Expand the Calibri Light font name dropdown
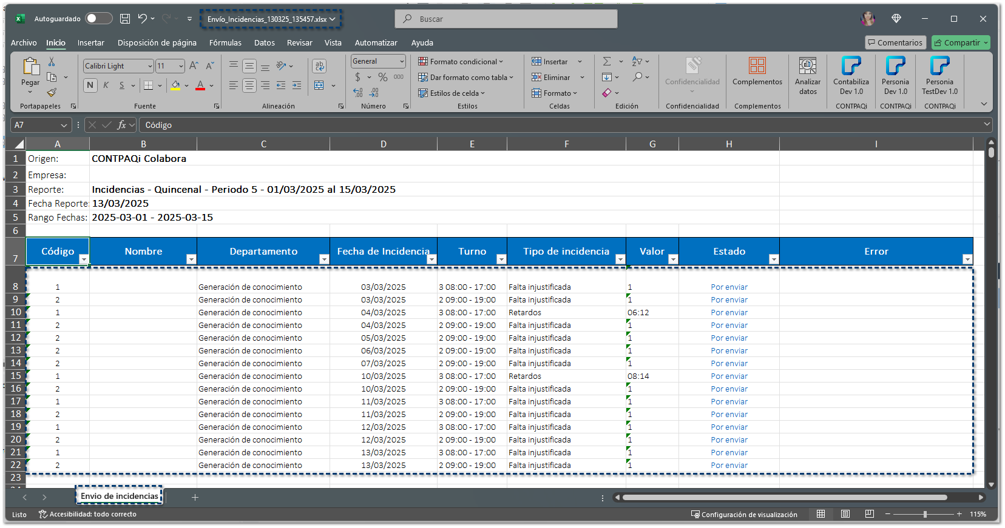Screen dimensions: 1005x528 click(150, 66)
